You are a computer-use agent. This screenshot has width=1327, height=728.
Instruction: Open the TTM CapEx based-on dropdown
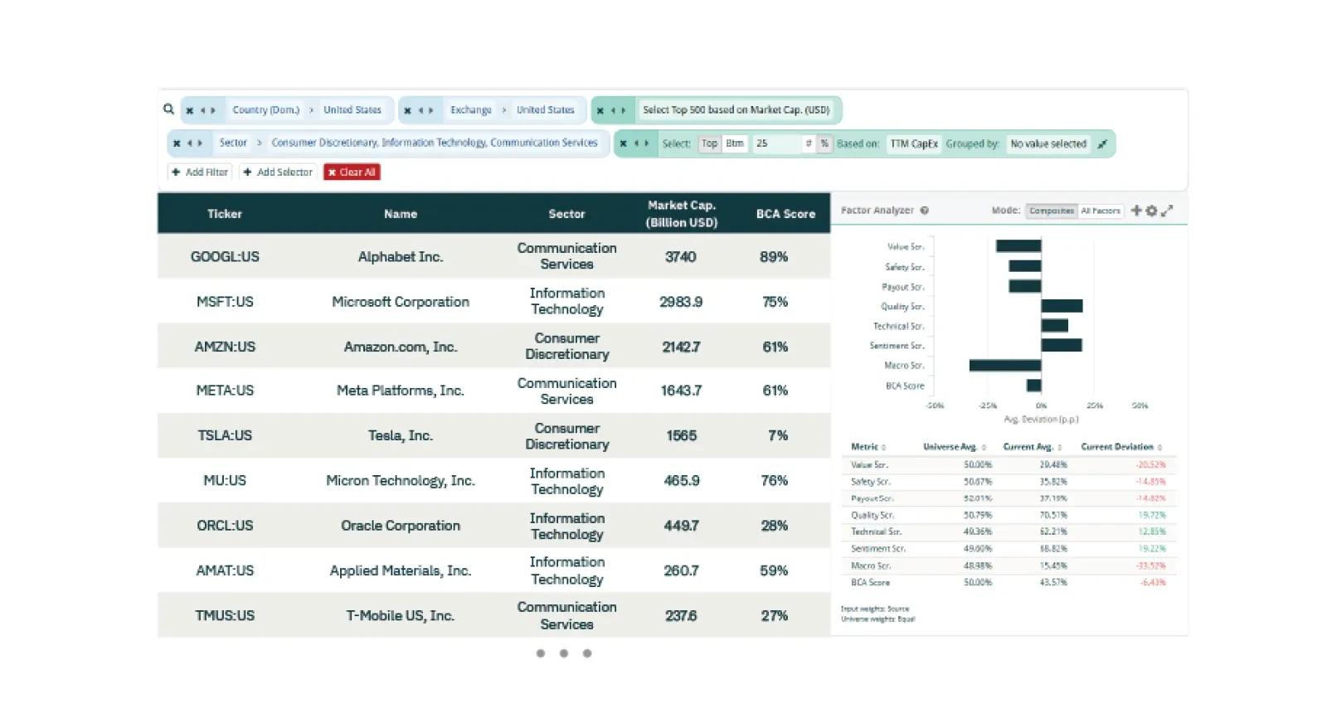pos(913,143)
